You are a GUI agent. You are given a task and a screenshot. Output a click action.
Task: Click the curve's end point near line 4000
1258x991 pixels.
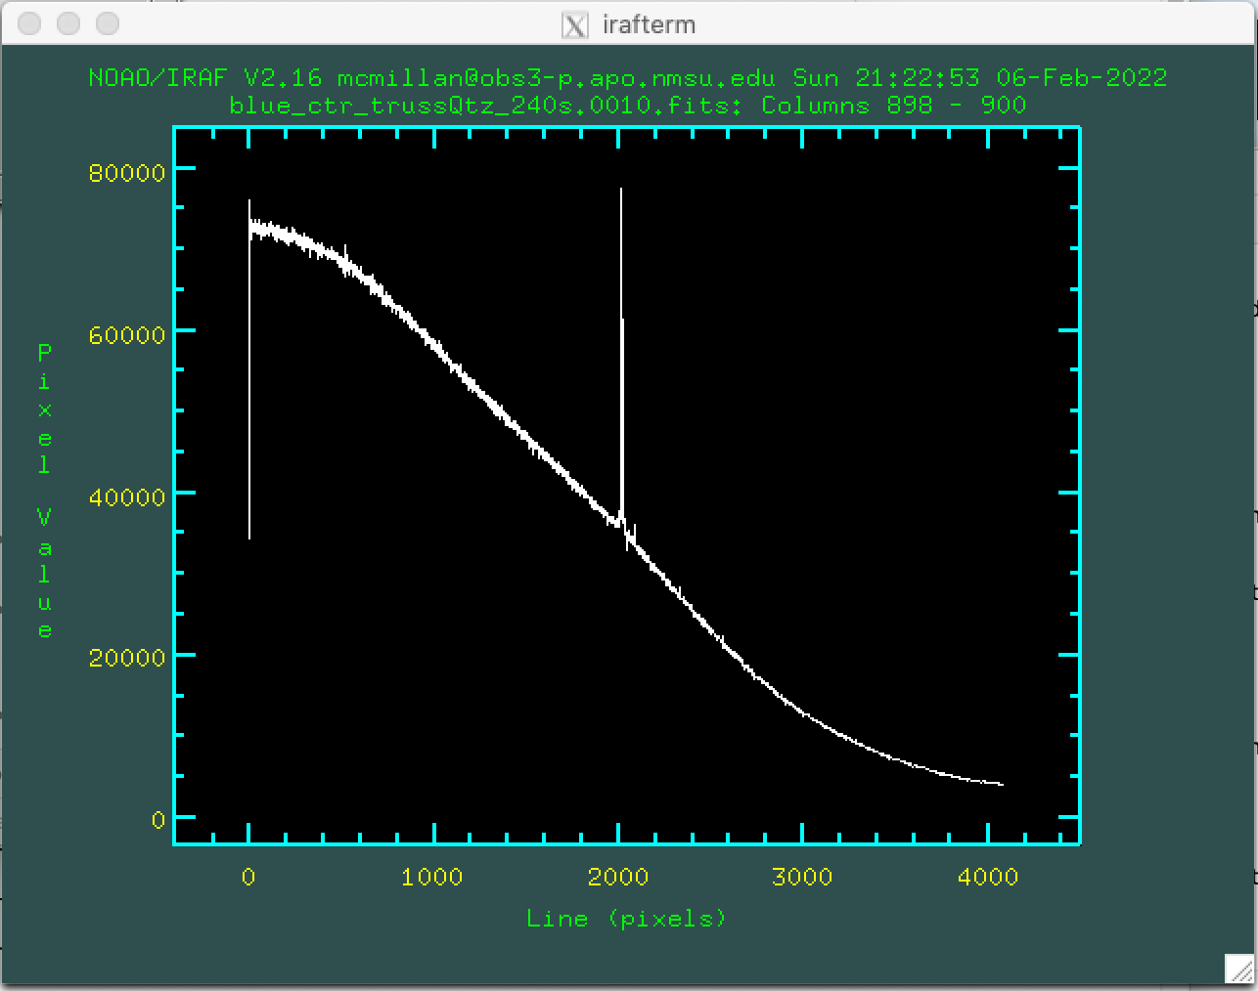point(1002,784)
